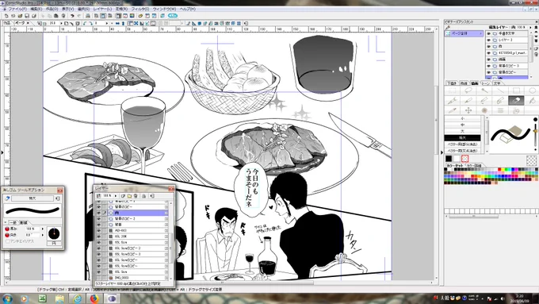The height and width of the screenshot is (304, 539).
Task: Select the rectangular marquee tool
Action: 452,90
